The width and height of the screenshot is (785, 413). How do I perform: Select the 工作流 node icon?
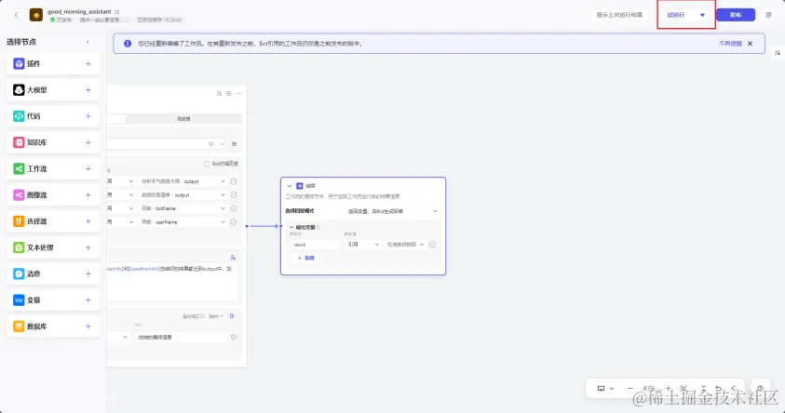[x=19, y=168]
